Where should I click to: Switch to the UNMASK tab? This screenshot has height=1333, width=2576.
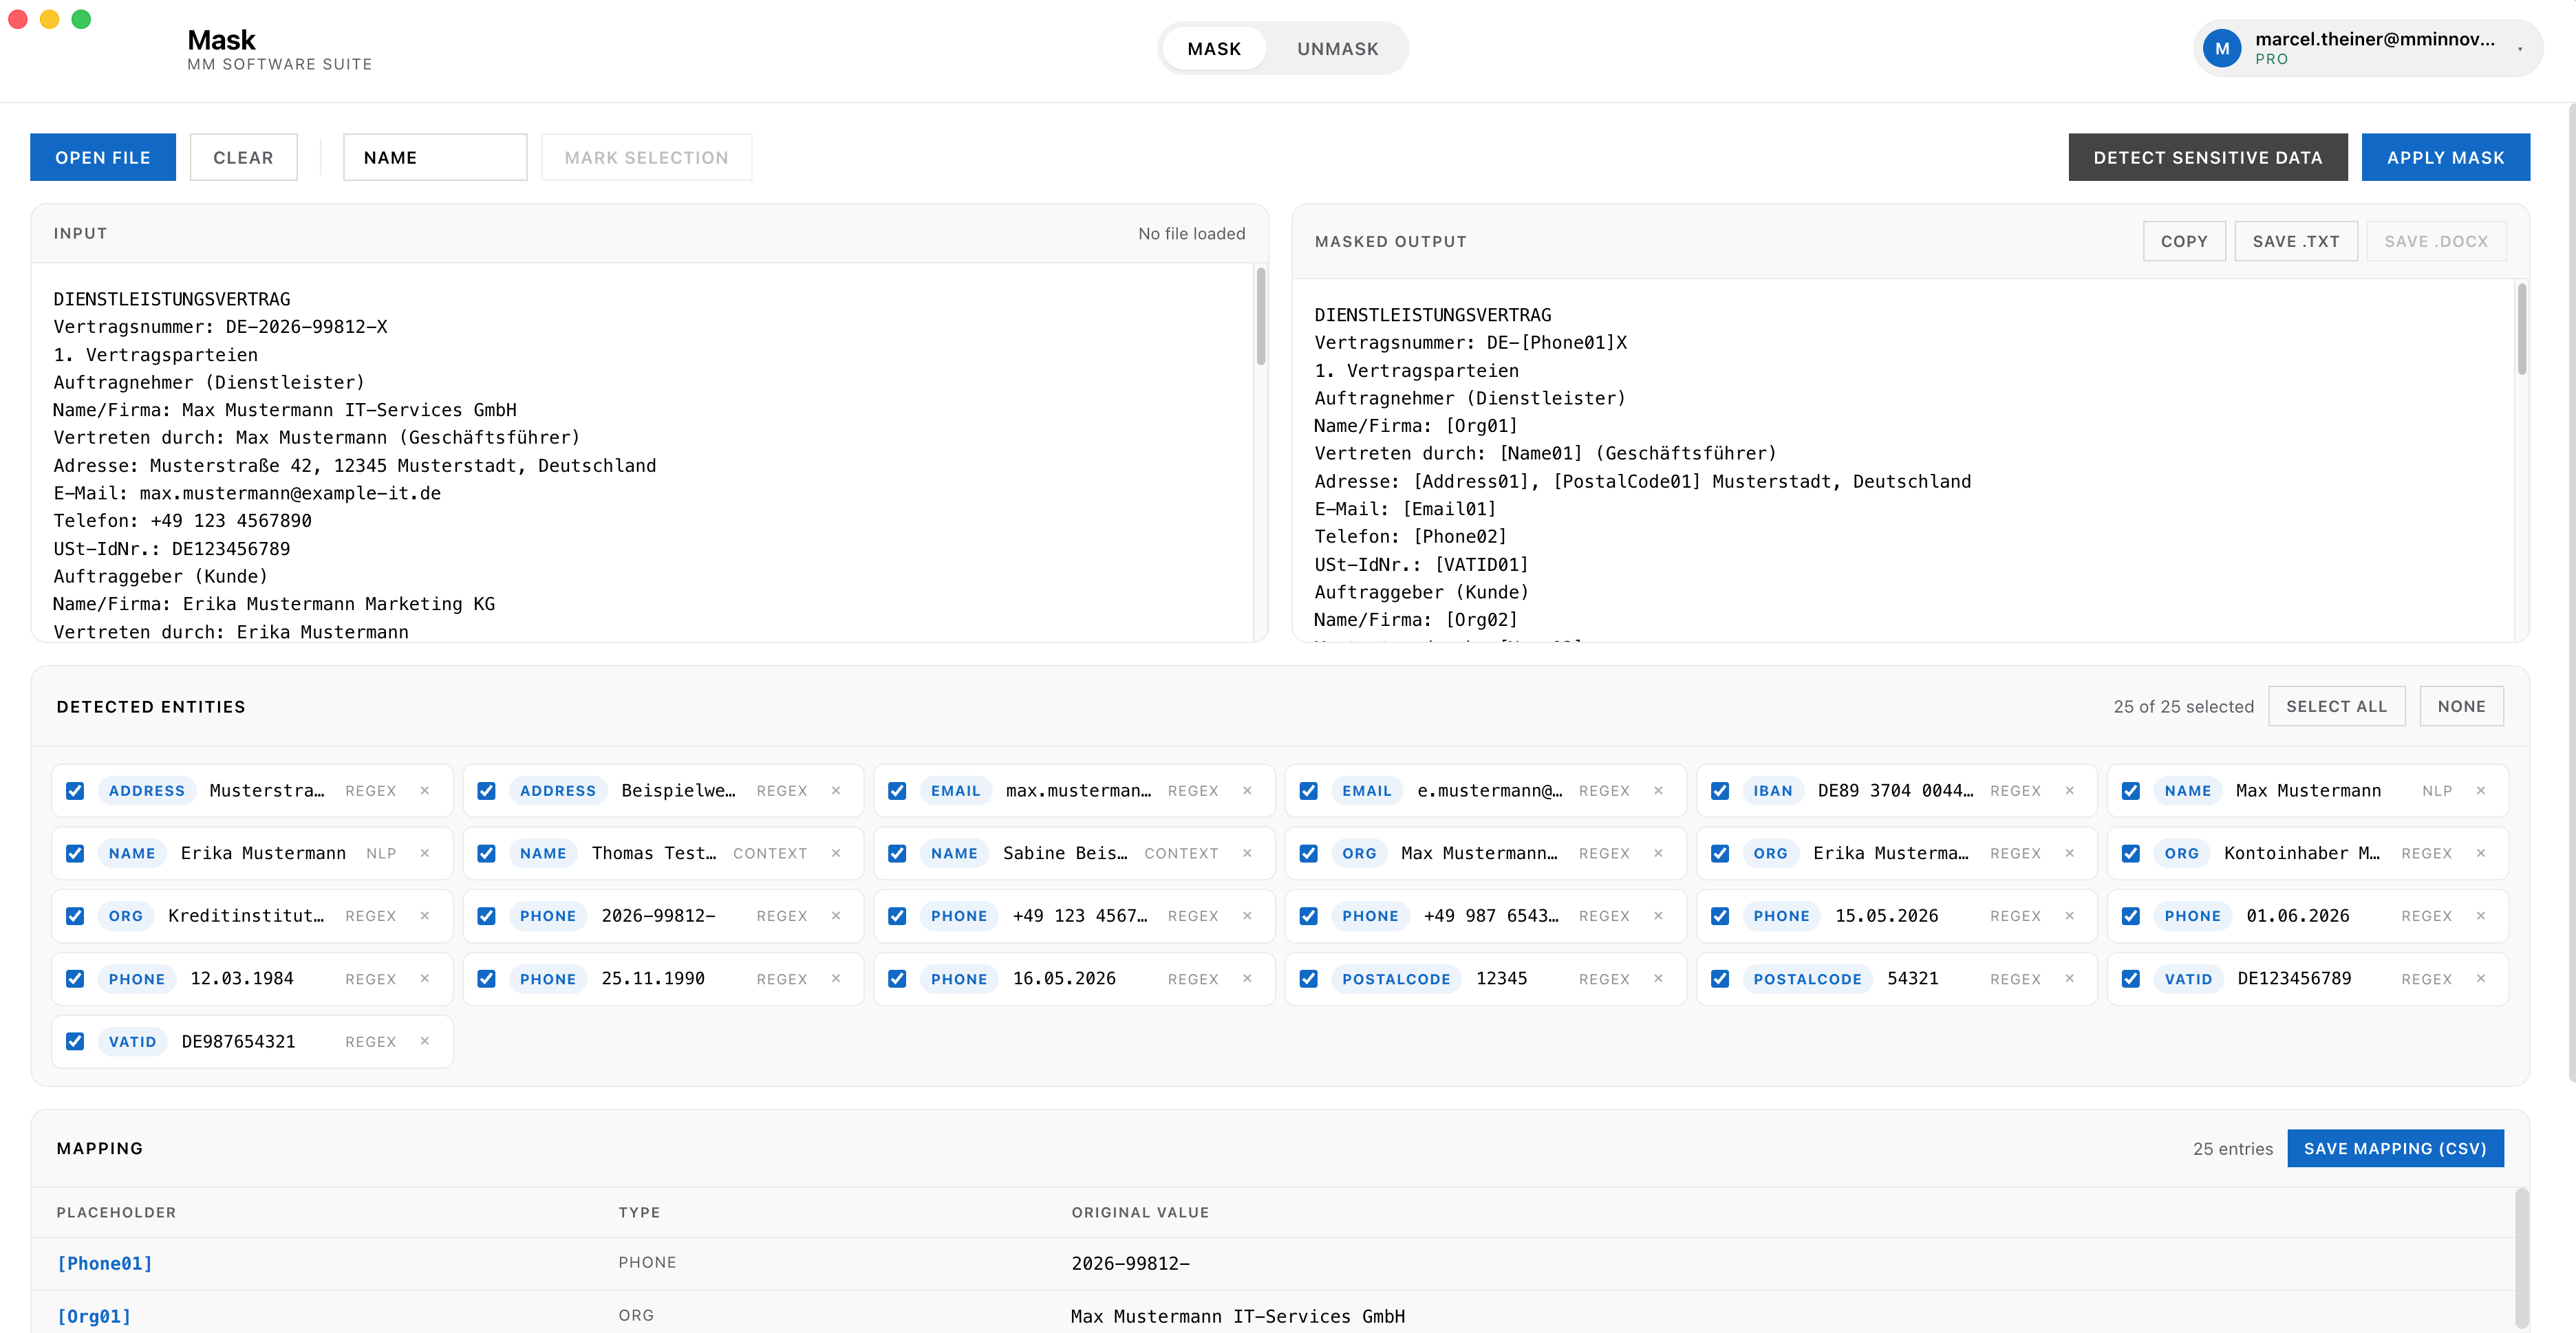1337,48
